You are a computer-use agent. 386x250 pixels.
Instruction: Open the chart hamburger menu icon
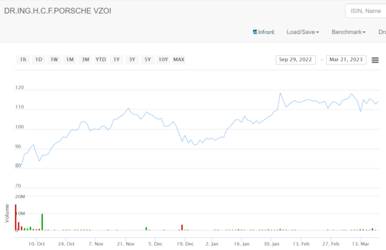click(375, 60)
